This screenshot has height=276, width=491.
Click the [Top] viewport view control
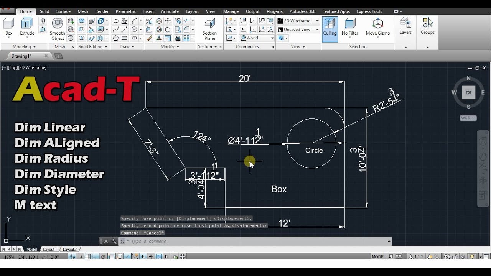pyautogui.click(x=13, y=67)
